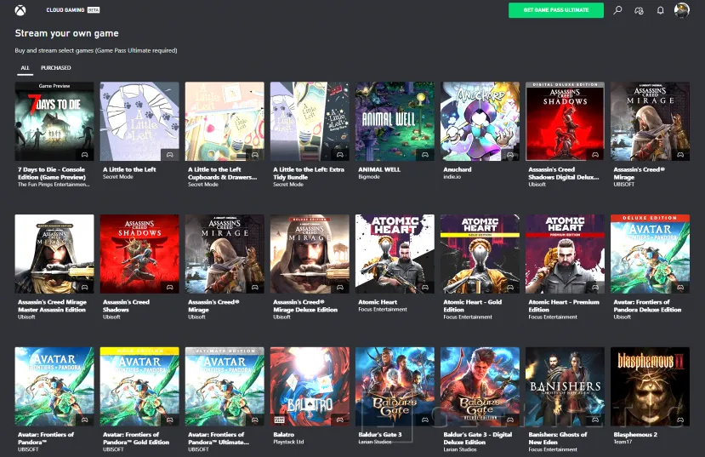
Task: Switch to the PURCHASED tab
Action: pyautogui.click(x=56, y=68)
